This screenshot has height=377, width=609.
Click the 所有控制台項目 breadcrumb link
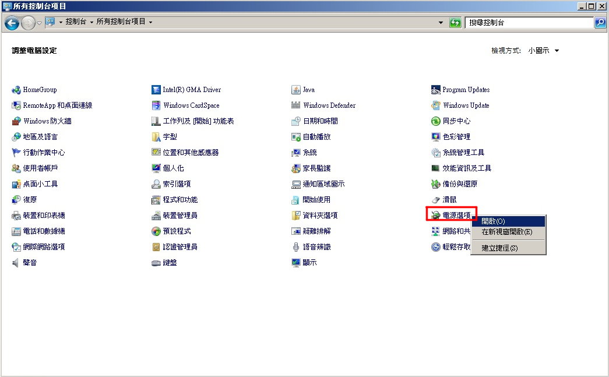[x=121, y=22]
